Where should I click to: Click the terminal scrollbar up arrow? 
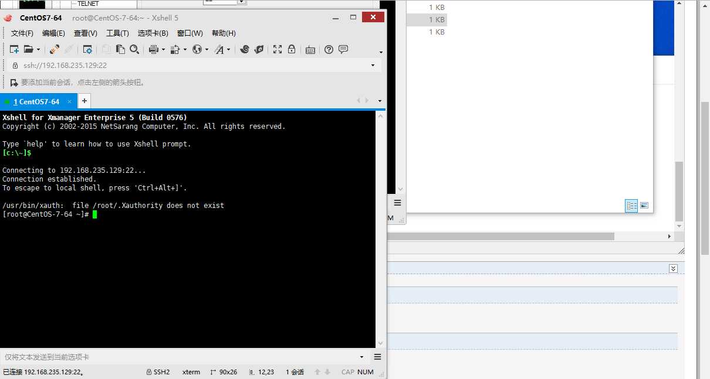(381, 116)
